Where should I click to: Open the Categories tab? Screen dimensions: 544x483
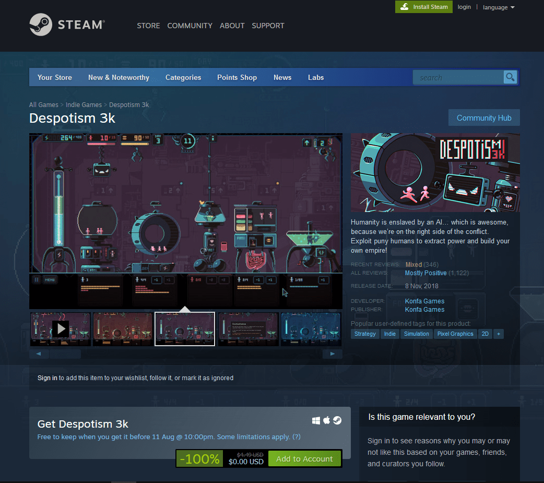(x=183, y=77)
